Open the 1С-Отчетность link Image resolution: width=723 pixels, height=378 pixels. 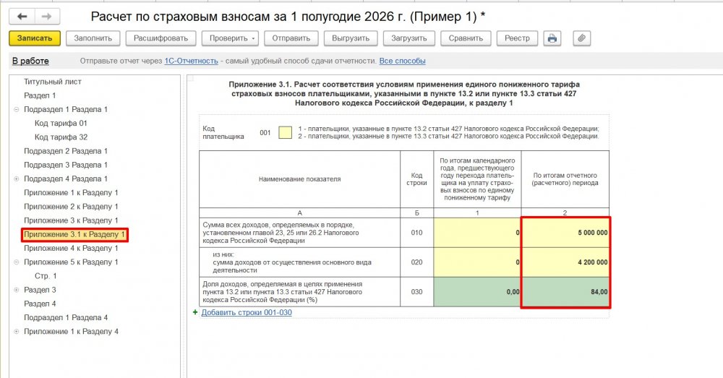(192, 61)
